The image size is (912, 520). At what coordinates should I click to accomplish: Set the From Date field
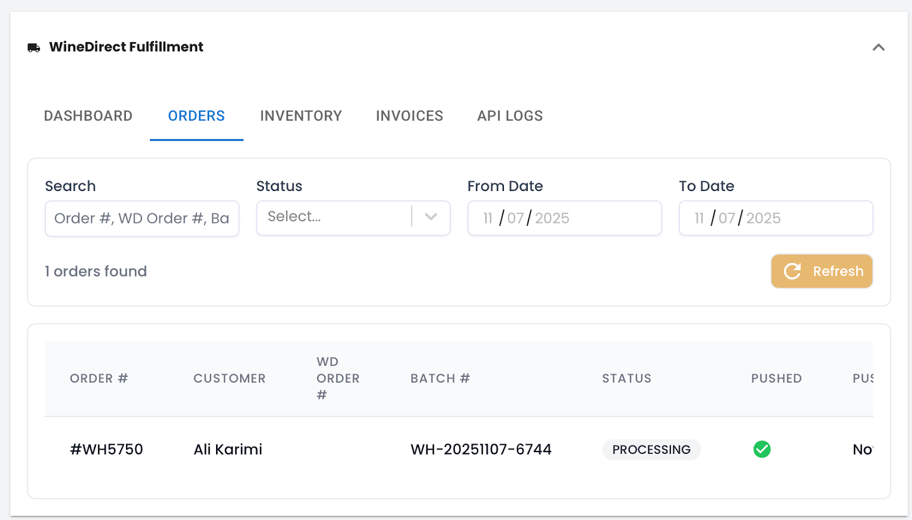564,218
